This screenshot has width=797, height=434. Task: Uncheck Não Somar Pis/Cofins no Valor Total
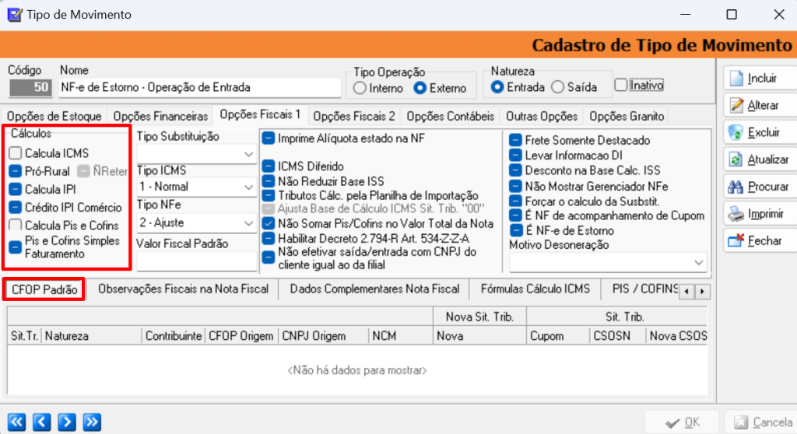(x=269, y=223)
